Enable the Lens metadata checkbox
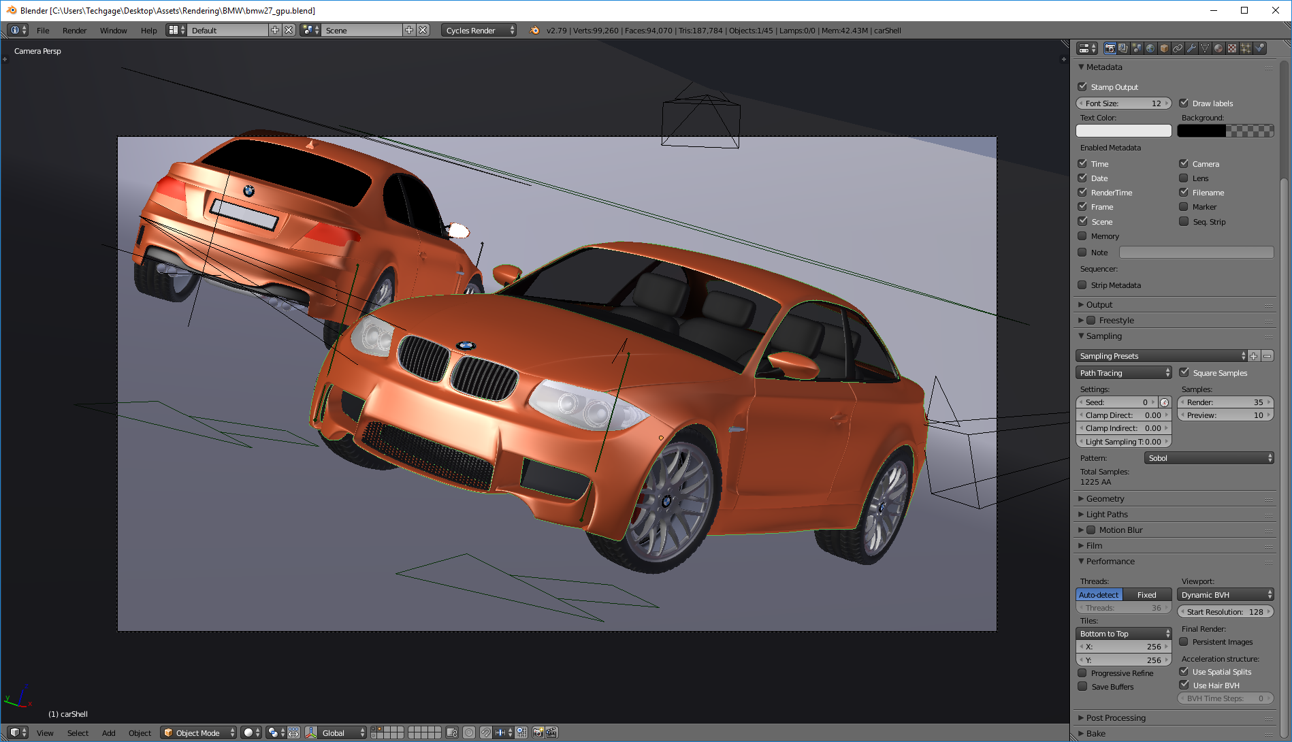Viewport: 1292px width, 742px height. coord(1184,178)
